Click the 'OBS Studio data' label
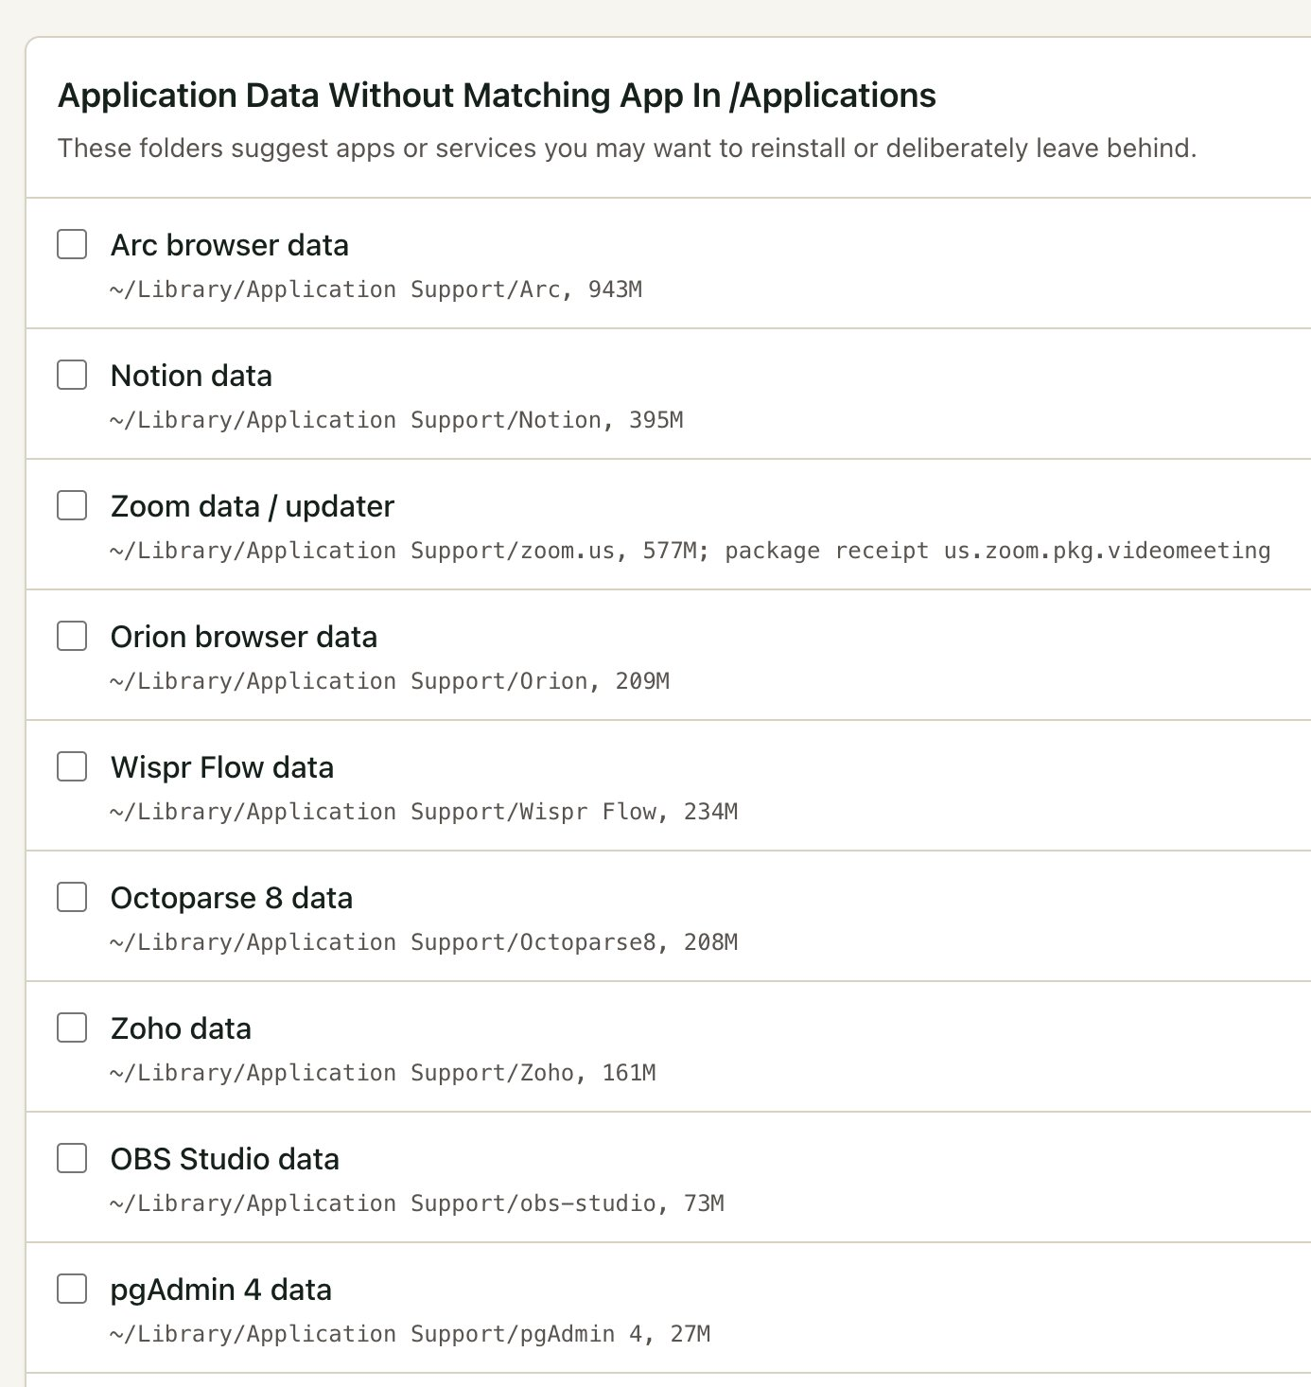This screenshot has height=1387, width=1311. coord(225,1159)
